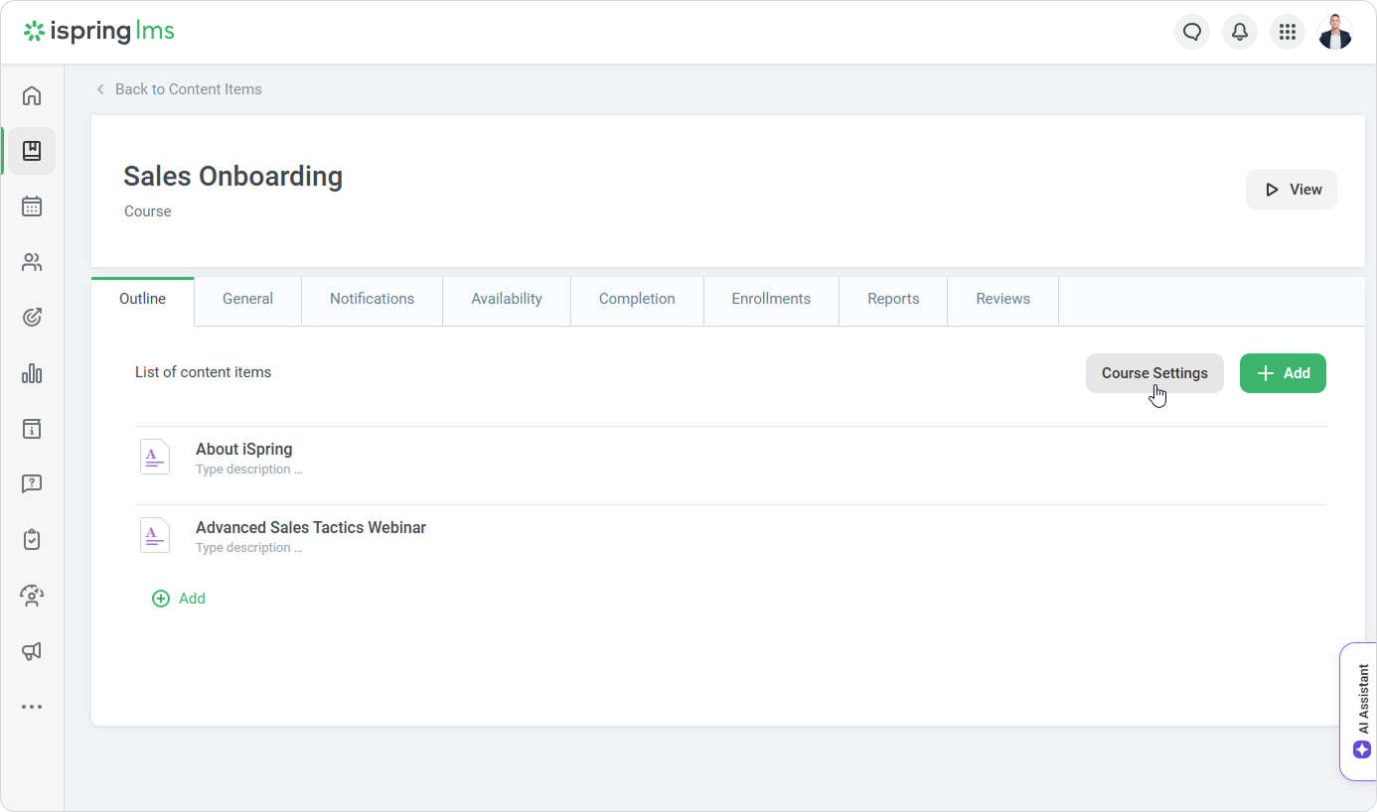Click the chat messages icon

[1192, 32]
